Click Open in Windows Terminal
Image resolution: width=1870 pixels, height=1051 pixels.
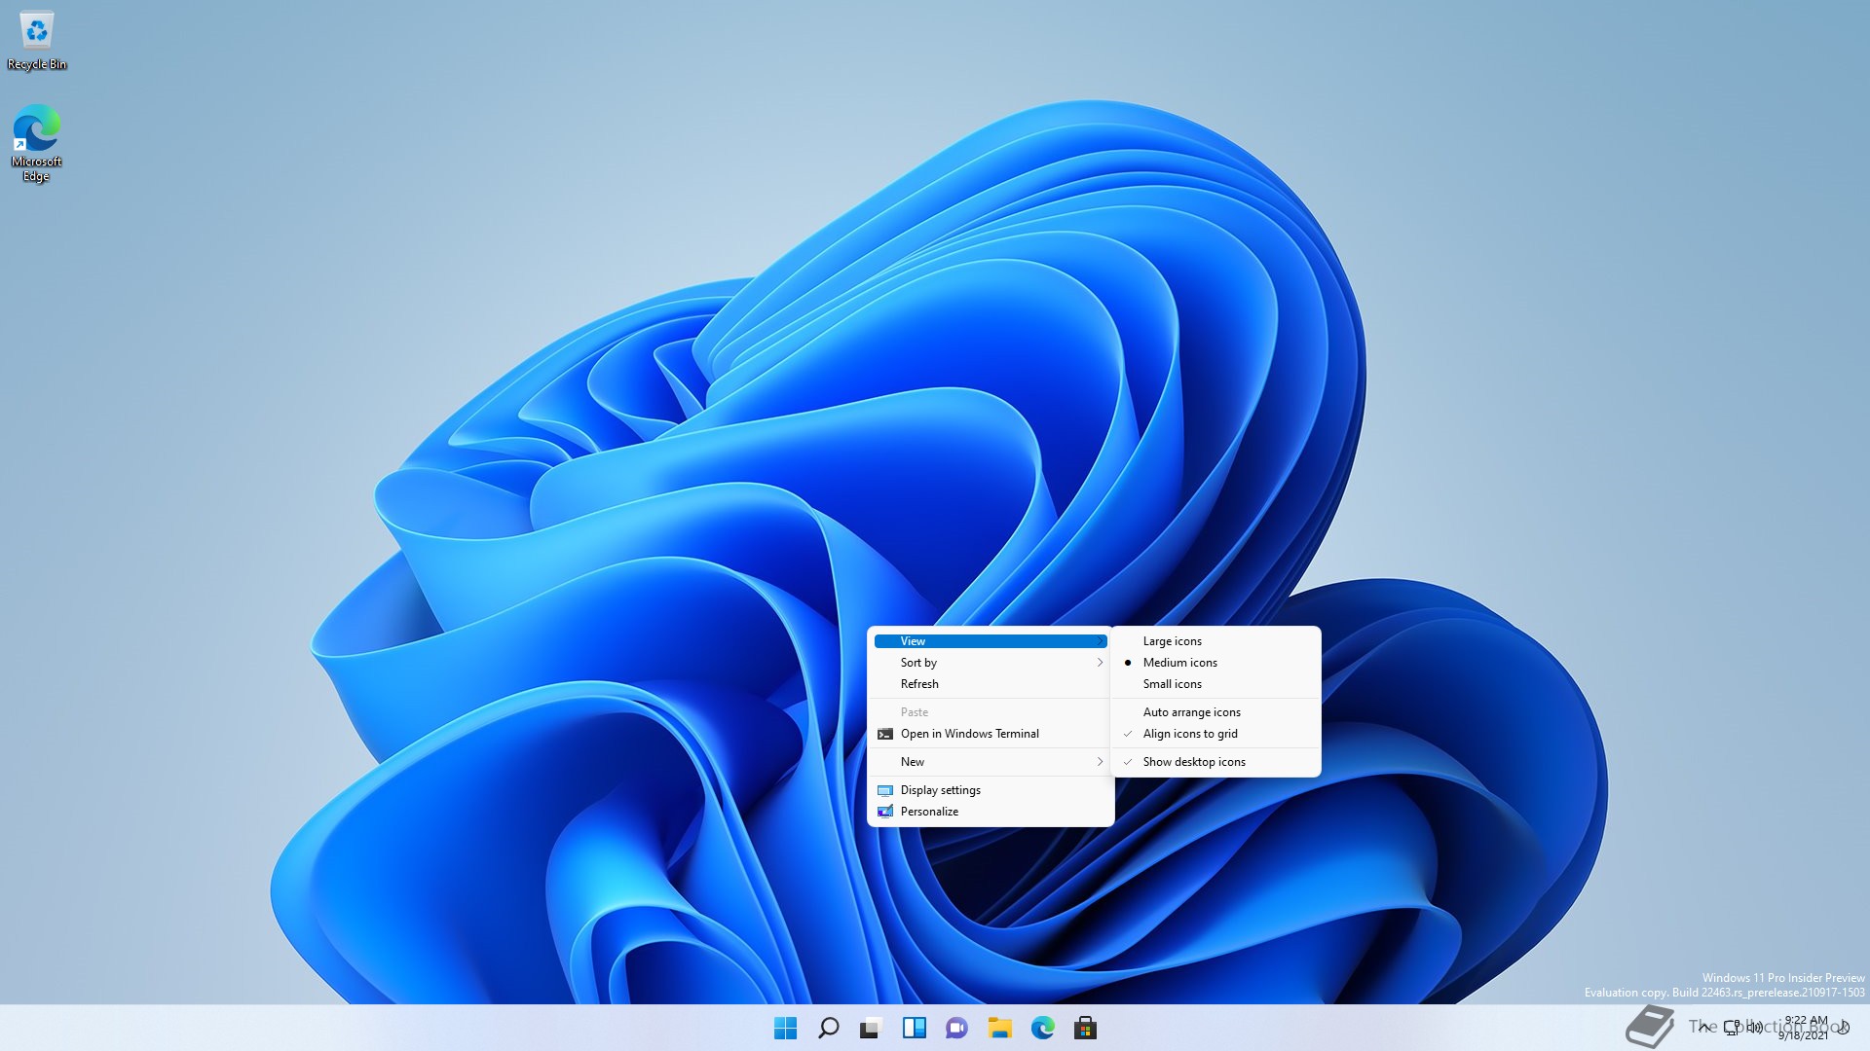pyautogui.click(x=991, y=734)
